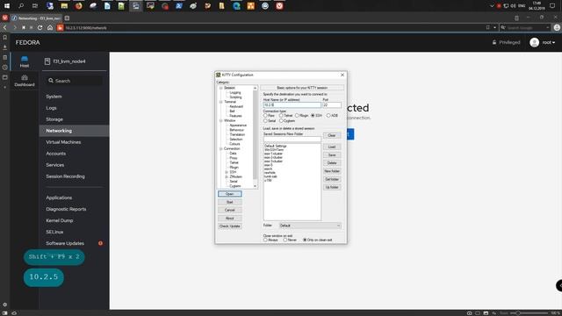Select Serial connection type

click(265, 121)
